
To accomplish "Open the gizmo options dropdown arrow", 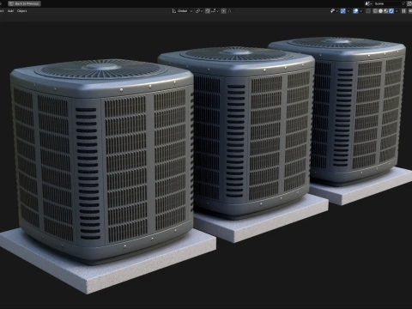I will (x=348, y=11).
